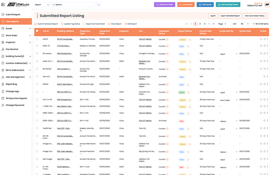The height and width of the screenshot is (175, 270).
Task: Click tag icon in FDC-12-05 row
Action: [190, 100]
